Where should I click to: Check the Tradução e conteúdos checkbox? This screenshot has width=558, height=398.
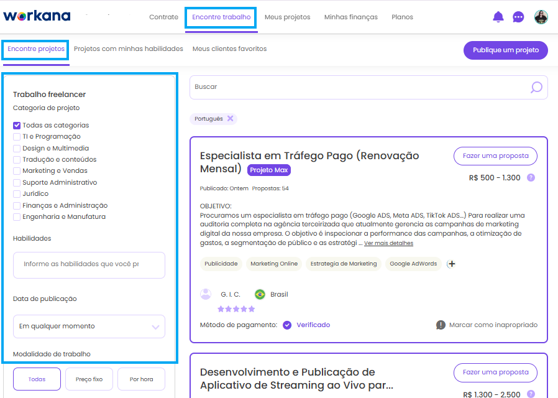[17, 159]
